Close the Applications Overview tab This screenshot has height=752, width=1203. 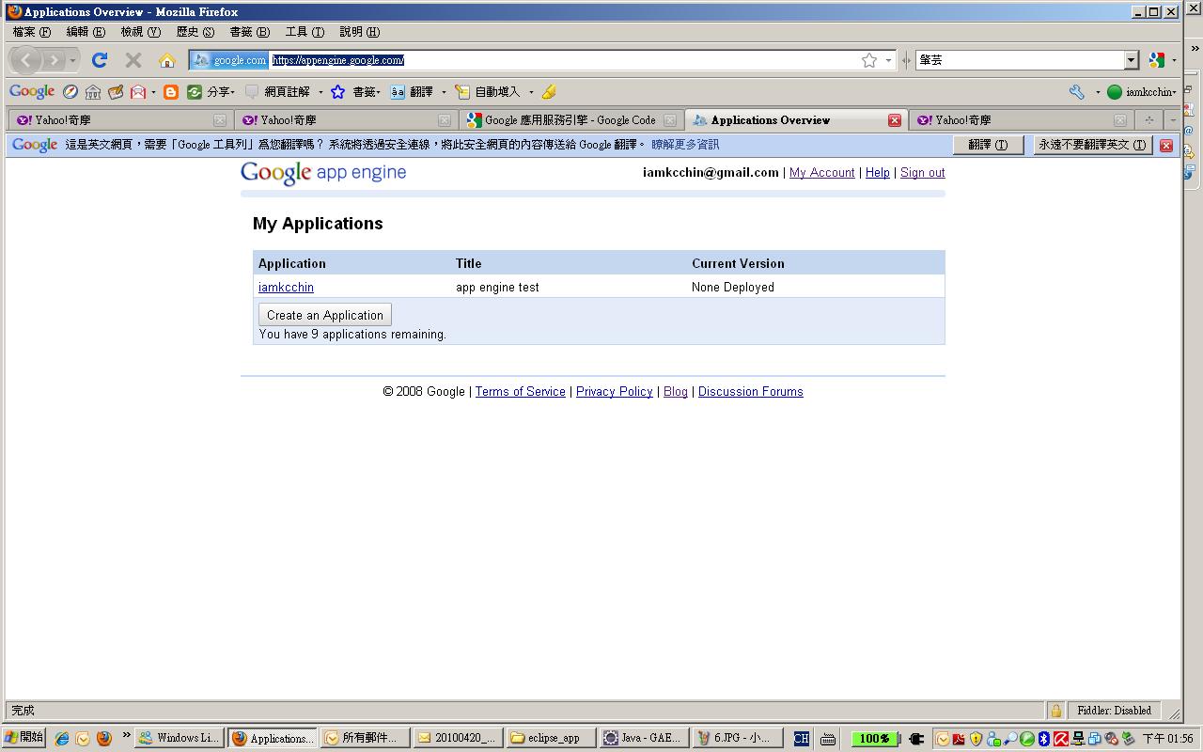(895, 120)
